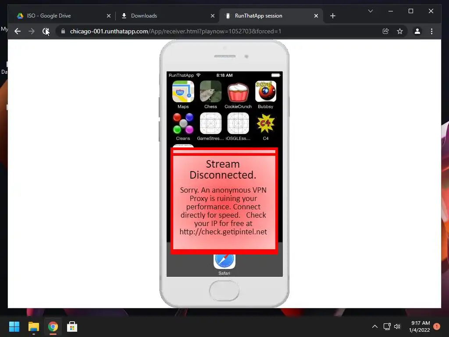
Task: Open the Clearis app icon
Action: pyautogui.click(x=183, y=123)
